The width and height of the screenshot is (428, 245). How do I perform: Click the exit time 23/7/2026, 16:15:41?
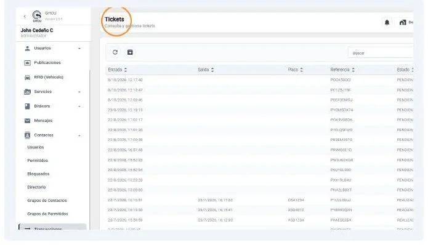point(215,210)
